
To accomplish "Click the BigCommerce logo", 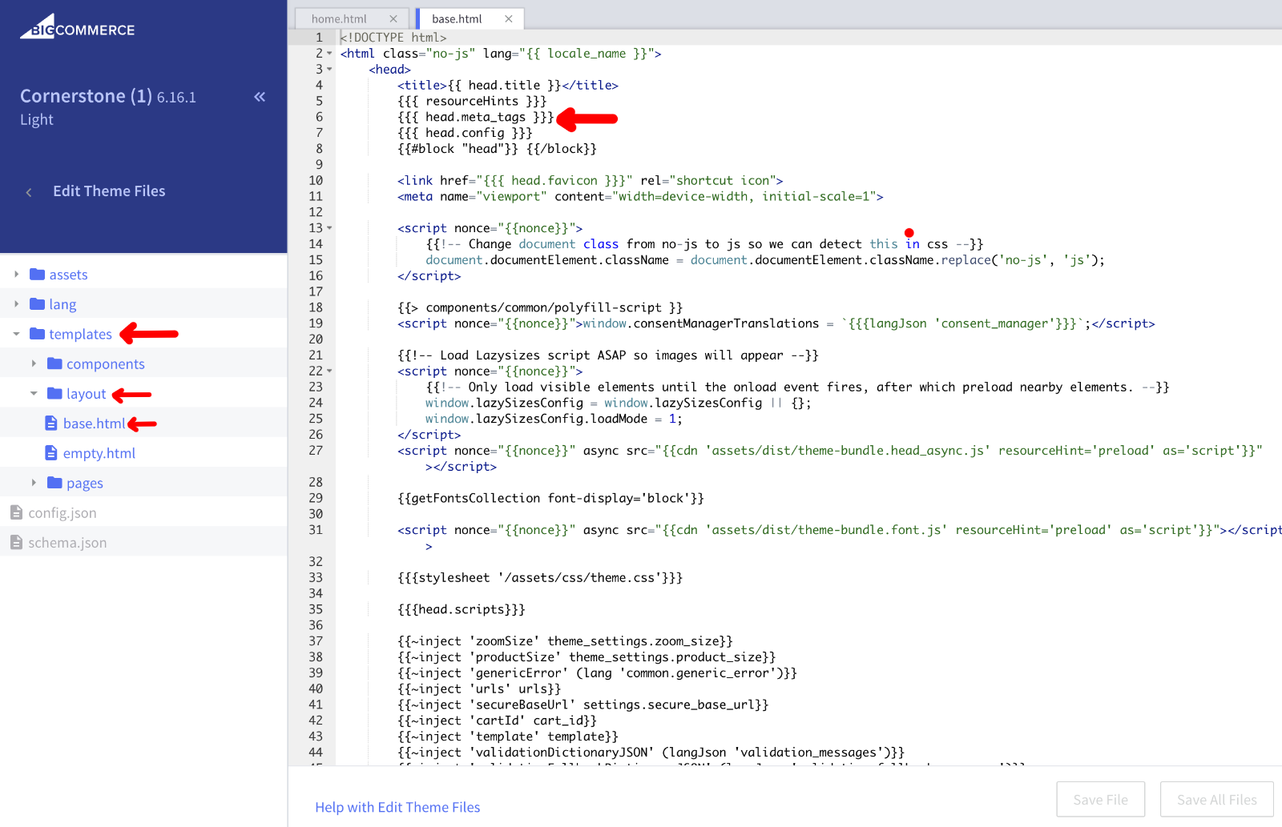I will [78, 26].
